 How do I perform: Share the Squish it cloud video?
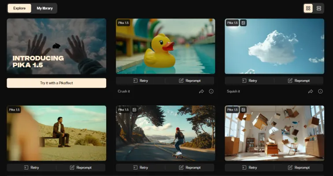click(310, 92)
